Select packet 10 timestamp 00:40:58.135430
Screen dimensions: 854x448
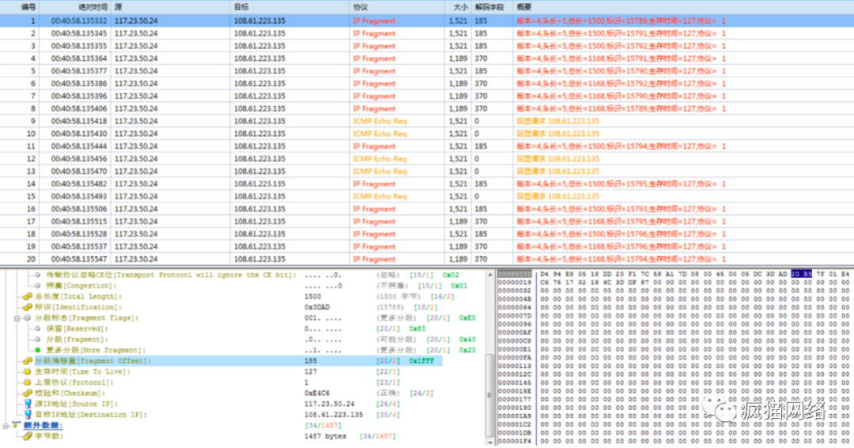[79, 134]
